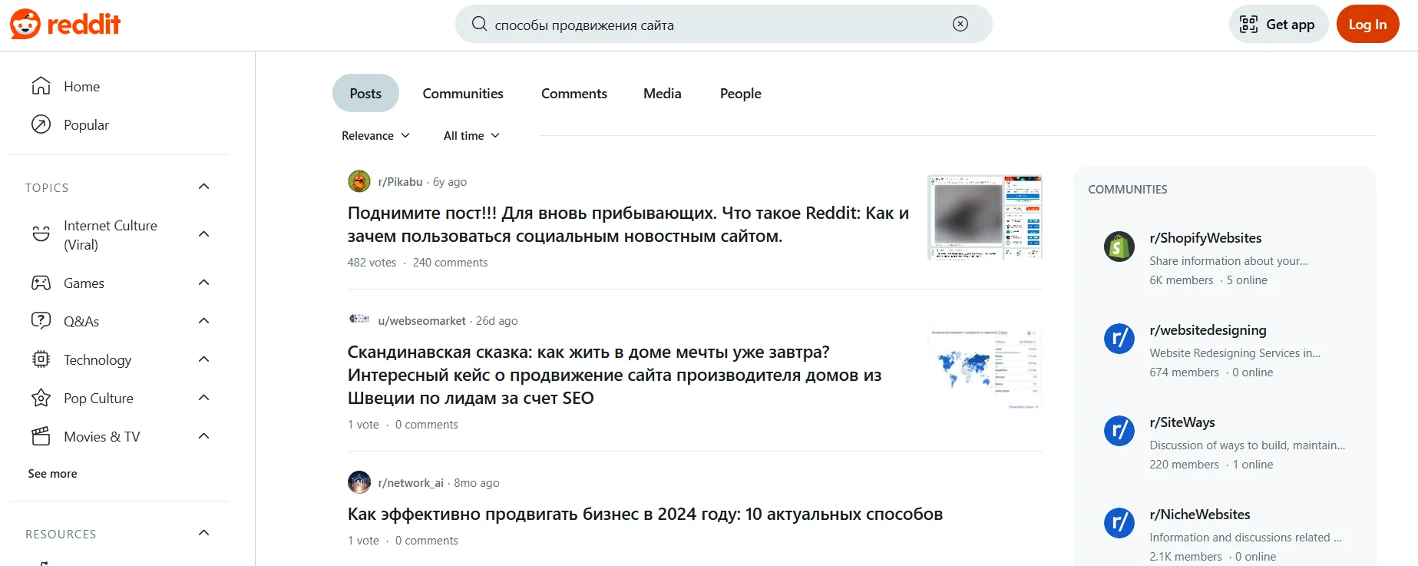The width and height of the screenshot is (1418, 566).
Task: Switch to the Comments tab
Action: pyautogui.click(x=574, y=93)
